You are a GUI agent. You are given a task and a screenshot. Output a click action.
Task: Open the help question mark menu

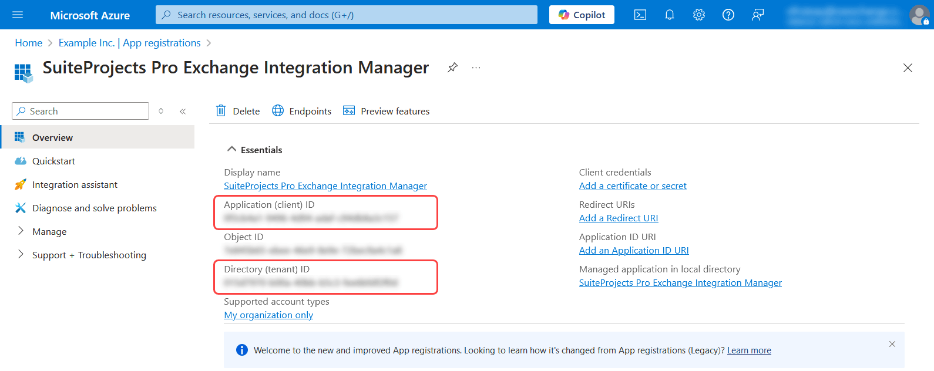pyautogui.click(x=728, y=15)
